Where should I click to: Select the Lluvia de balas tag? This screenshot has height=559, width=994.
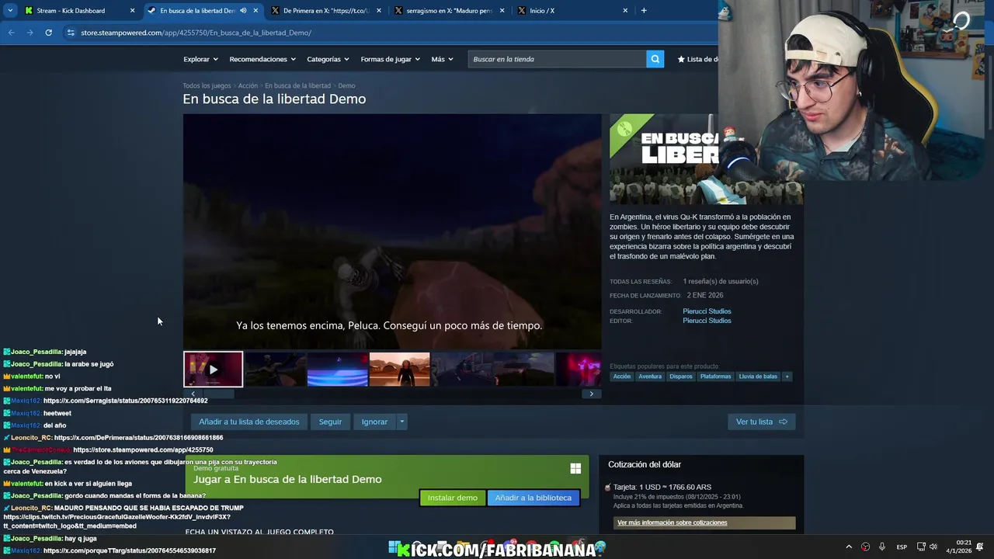[x=758, y=377]
